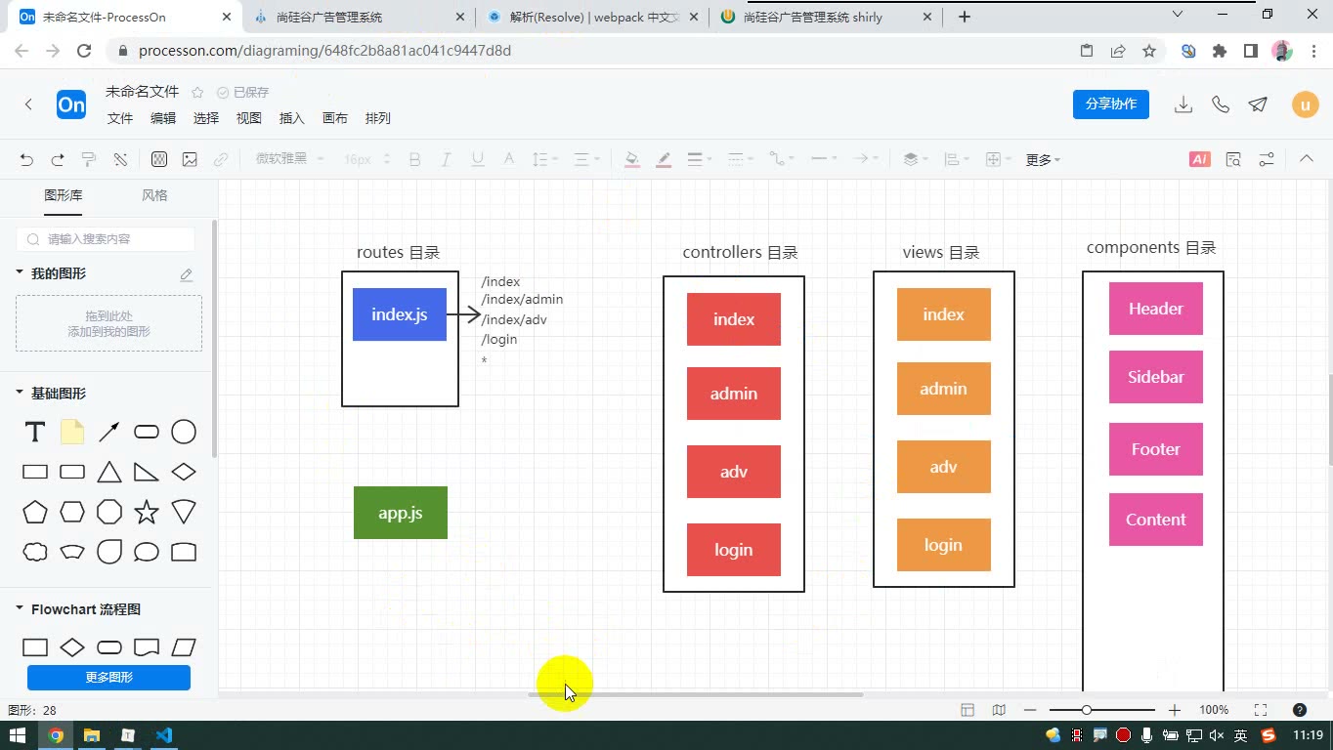Click the 分享协作 button

pyautogui.click(x=1111, y=104)
